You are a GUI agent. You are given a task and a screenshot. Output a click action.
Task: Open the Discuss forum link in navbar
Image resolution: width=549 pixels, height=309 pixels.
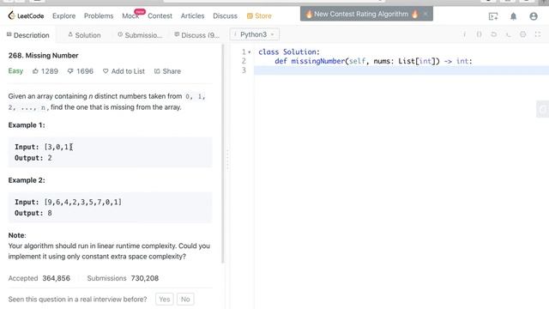(225, 15)
